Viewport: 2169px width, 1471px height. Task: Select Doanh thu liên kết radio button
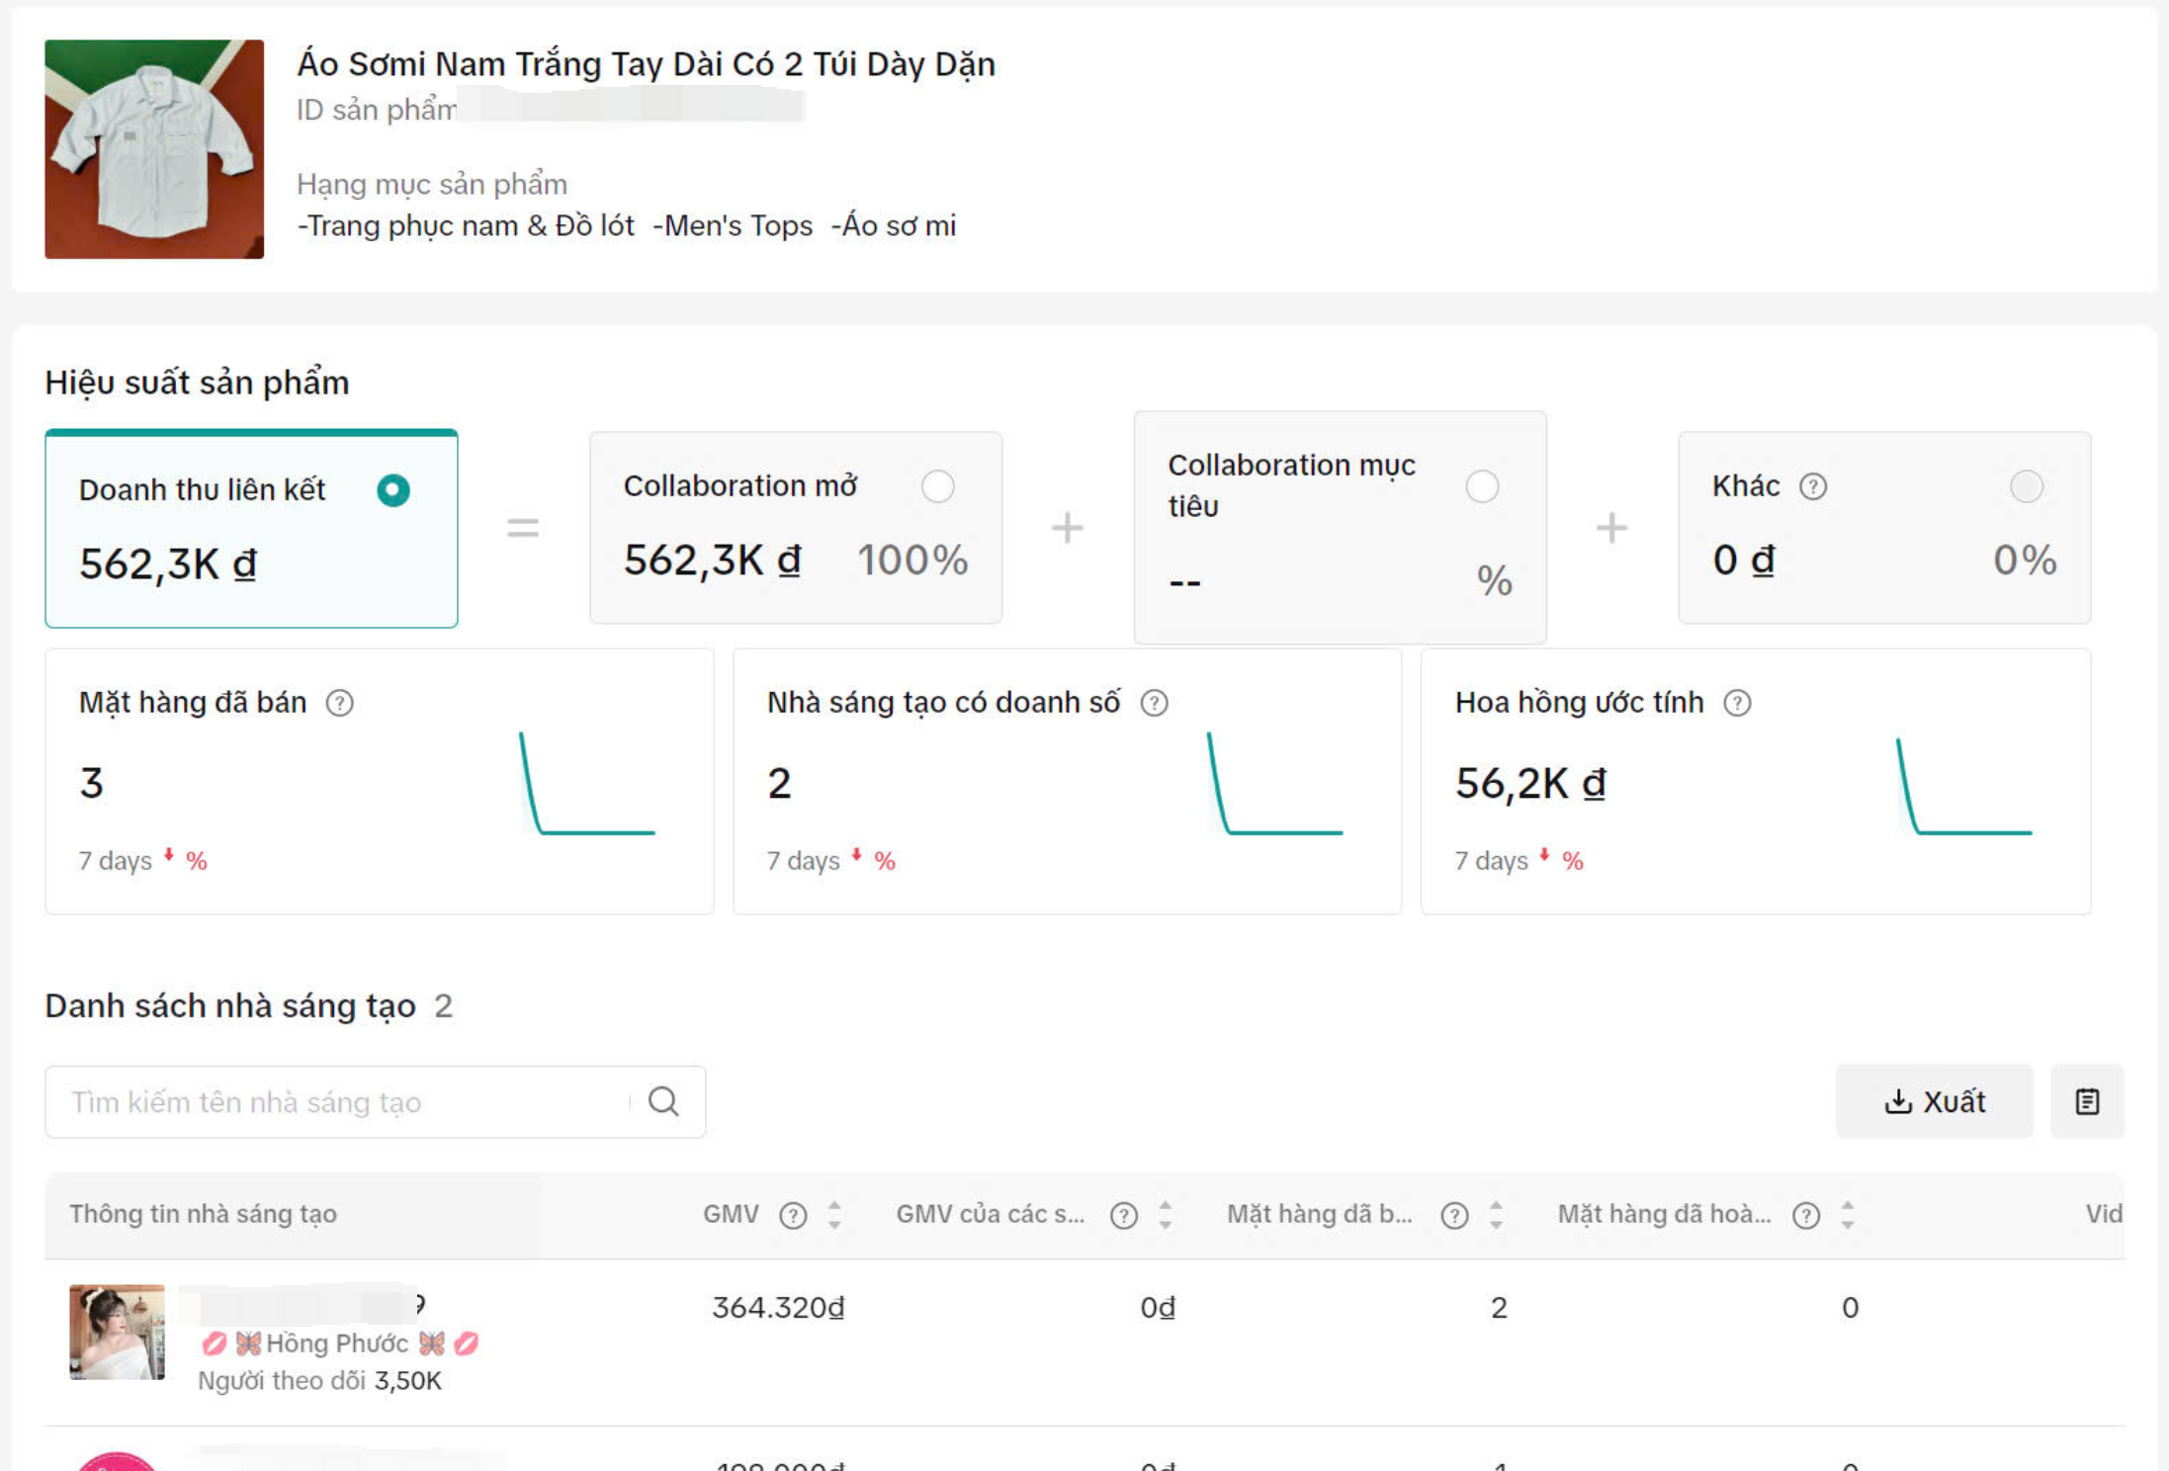393,490
